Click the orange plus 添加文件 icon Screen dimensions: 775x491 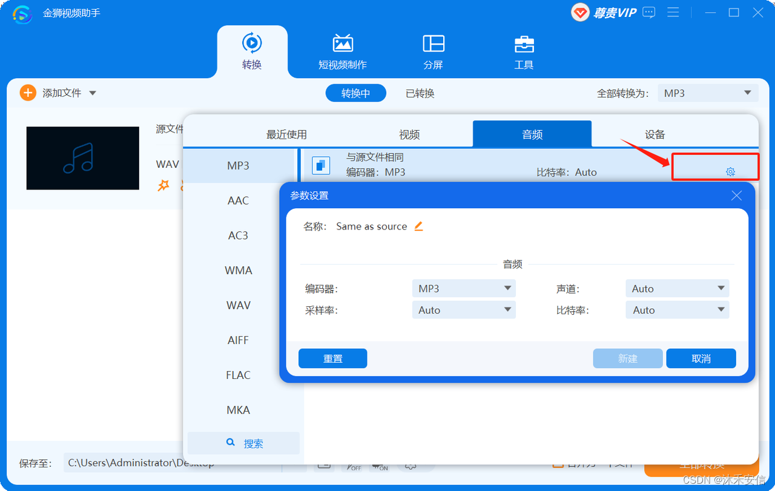pyautogui.click(x=28, y=93)
